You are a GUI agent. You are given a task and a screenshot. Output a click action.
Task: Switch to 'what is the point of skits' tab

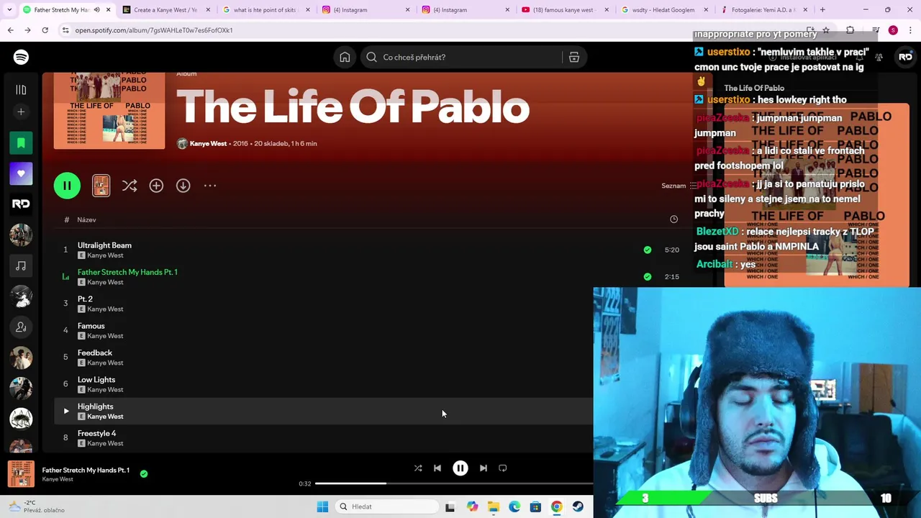(266, 10)
